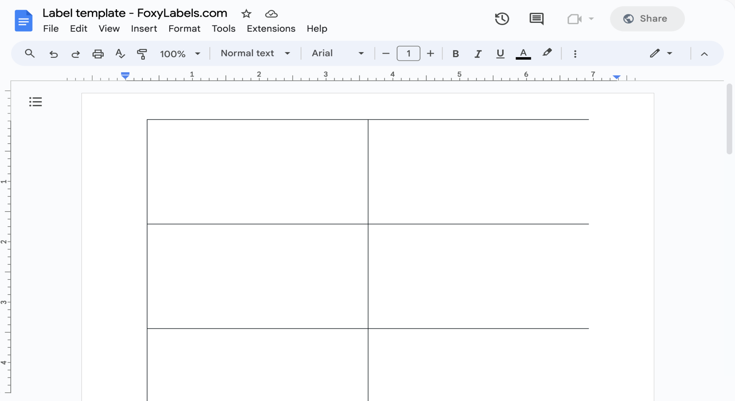Click inside the second-row right label cell

pos(478,276)
